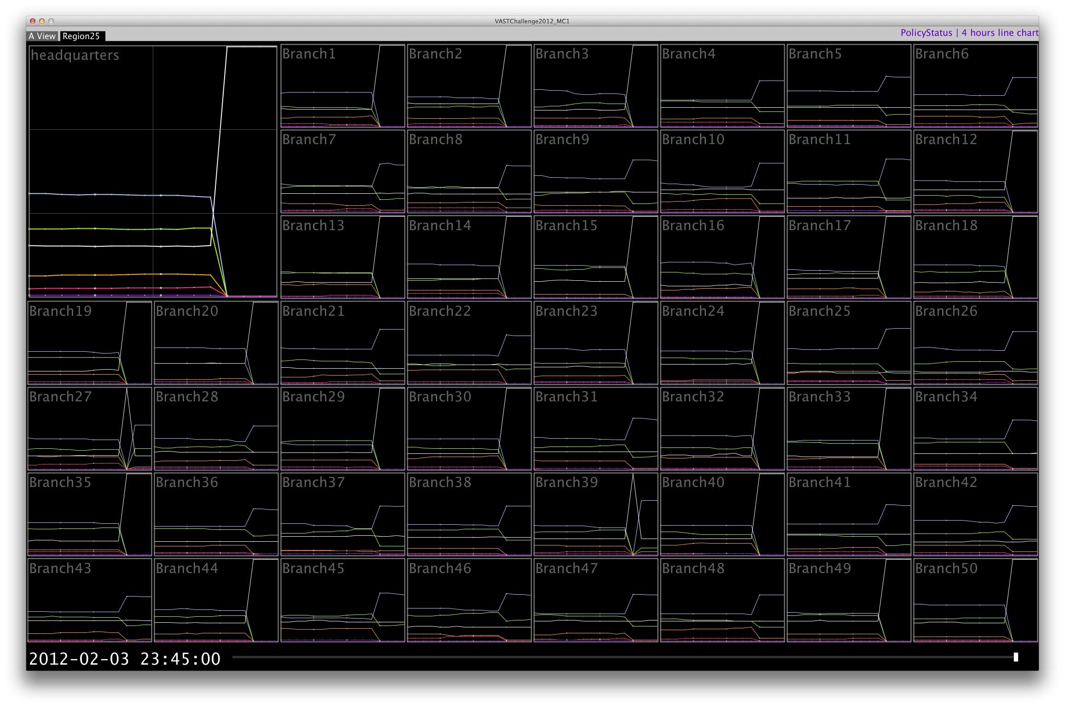This screenshot has height=707, width=1065.
Task: Open the Branch11 line chart
Action: pyautogui.click(x=849, y=172)
